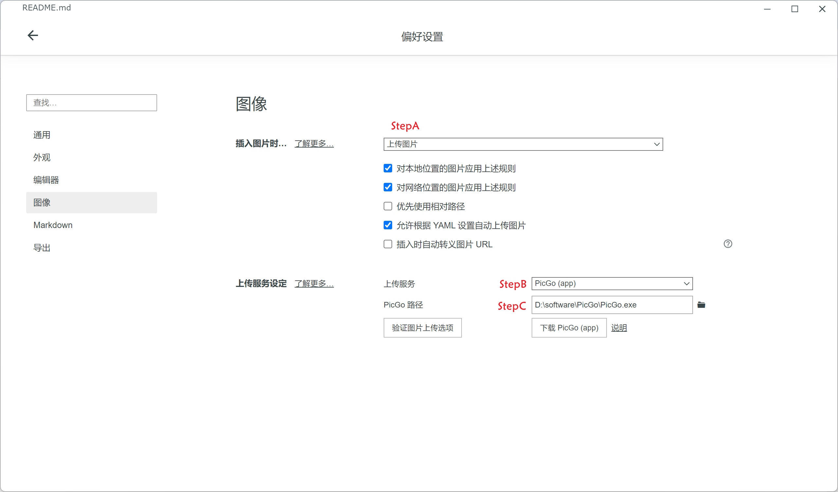Maximize the preferences window
Screen dimensions: 838x492
tap(795, 9)
